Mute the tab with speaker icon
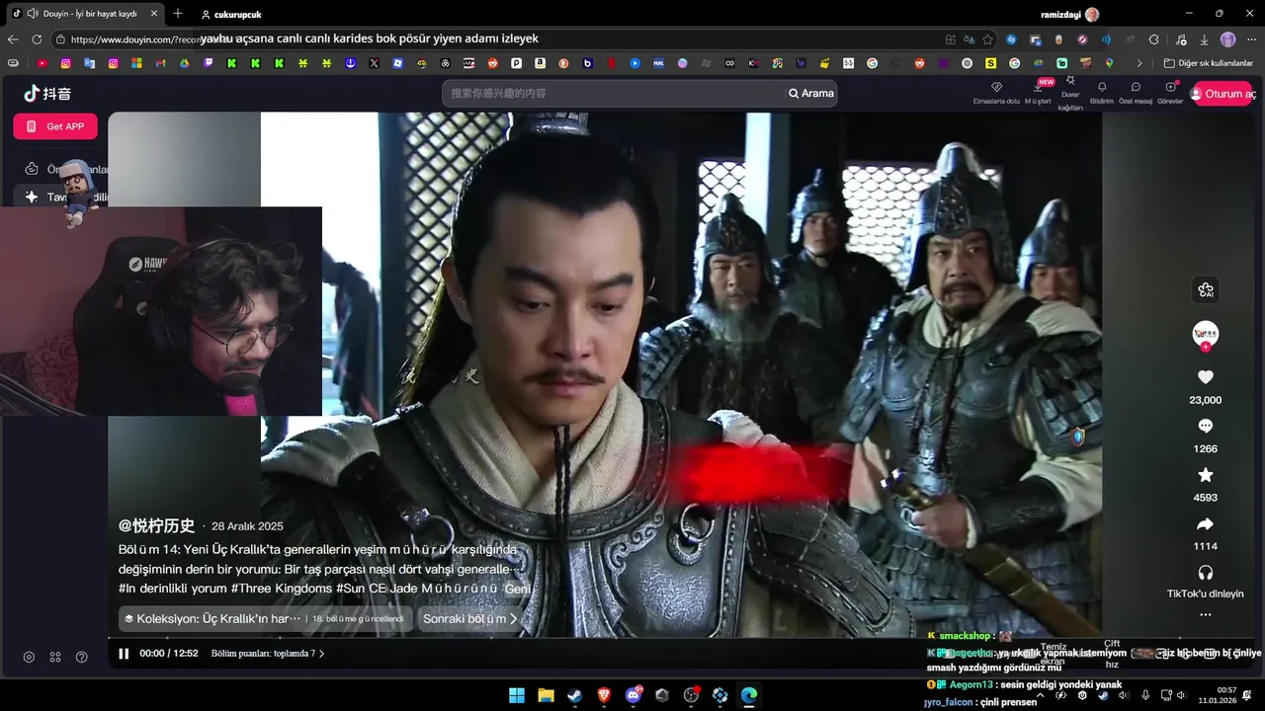This screenshot has width=1265, height=711. (x=33, y=14)
